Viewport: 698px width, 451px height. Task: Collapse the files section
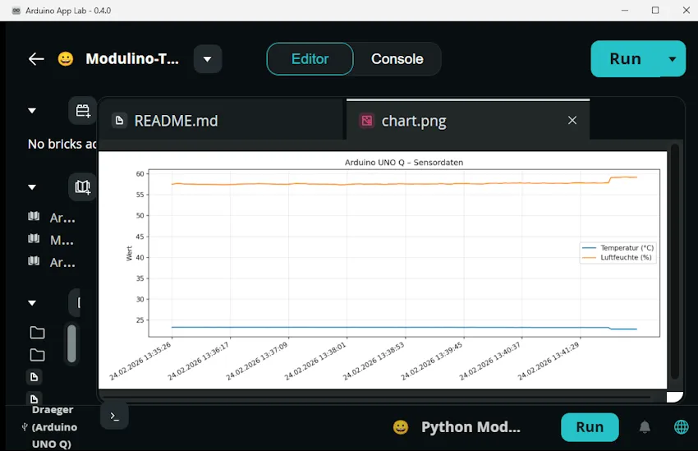coord(32,303)
